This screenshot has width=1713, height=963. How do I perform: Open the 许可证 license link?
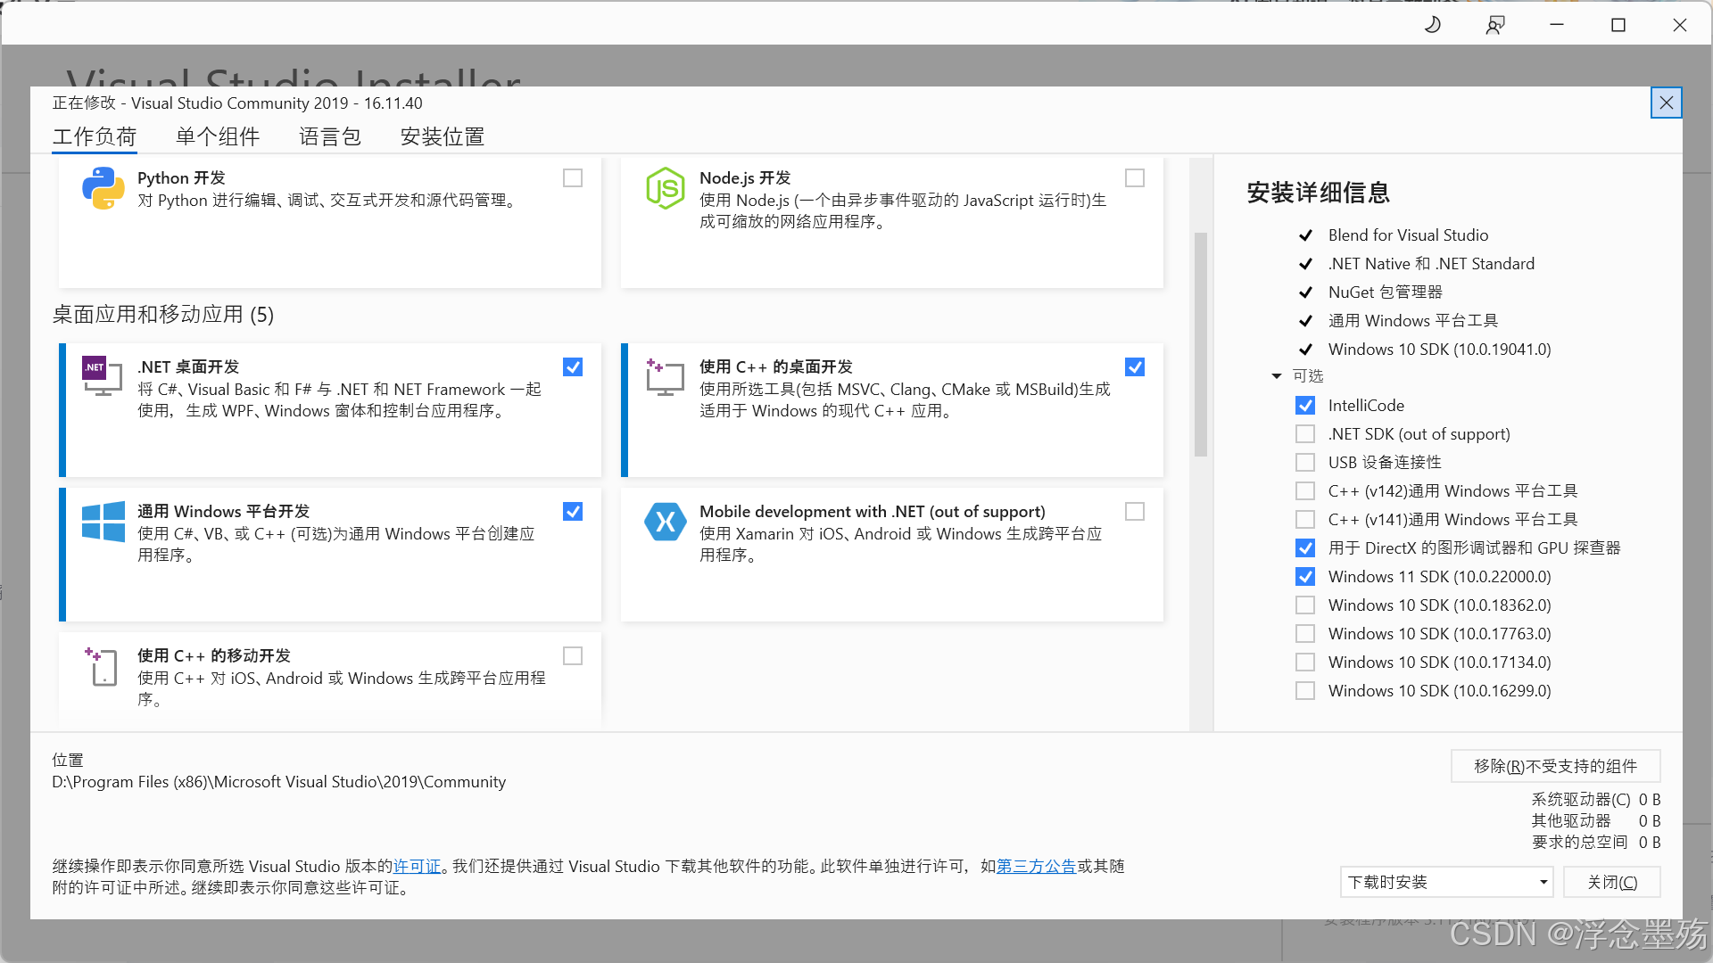point(417,866)
